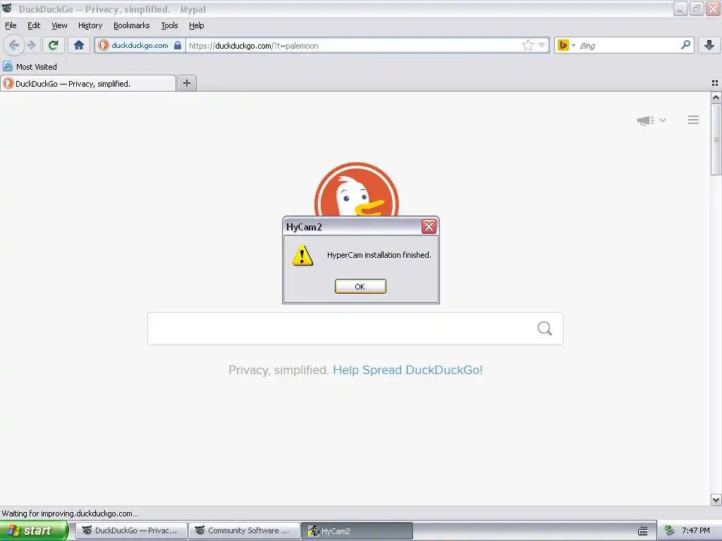Switch to DuckDuckGo taskbar button
This screenshot has width=722, height=541.
[x=131, y=530]
